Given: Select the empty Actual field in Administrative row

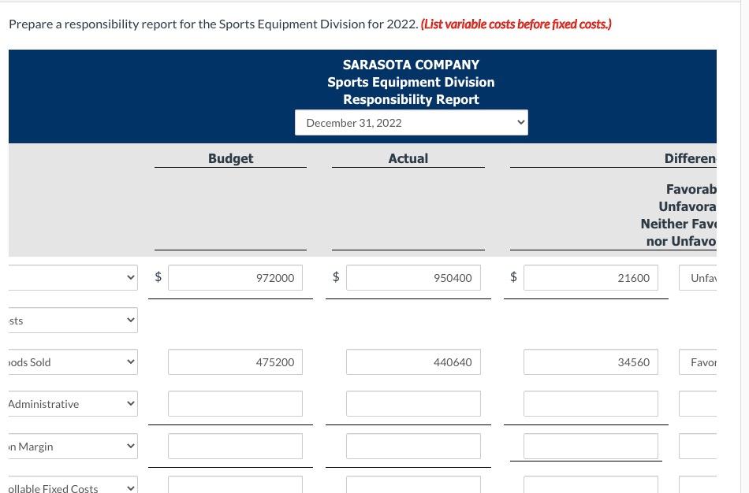Looking at the screenshot, I should 413,404.
